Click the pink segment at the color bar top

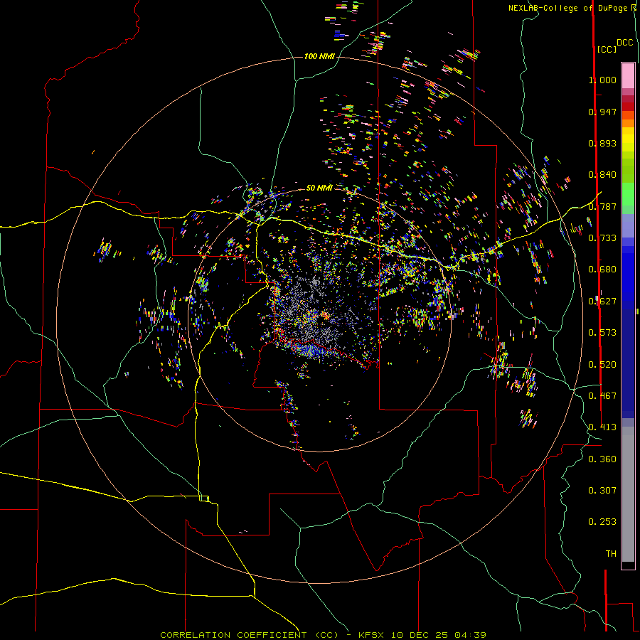(628, 75)
